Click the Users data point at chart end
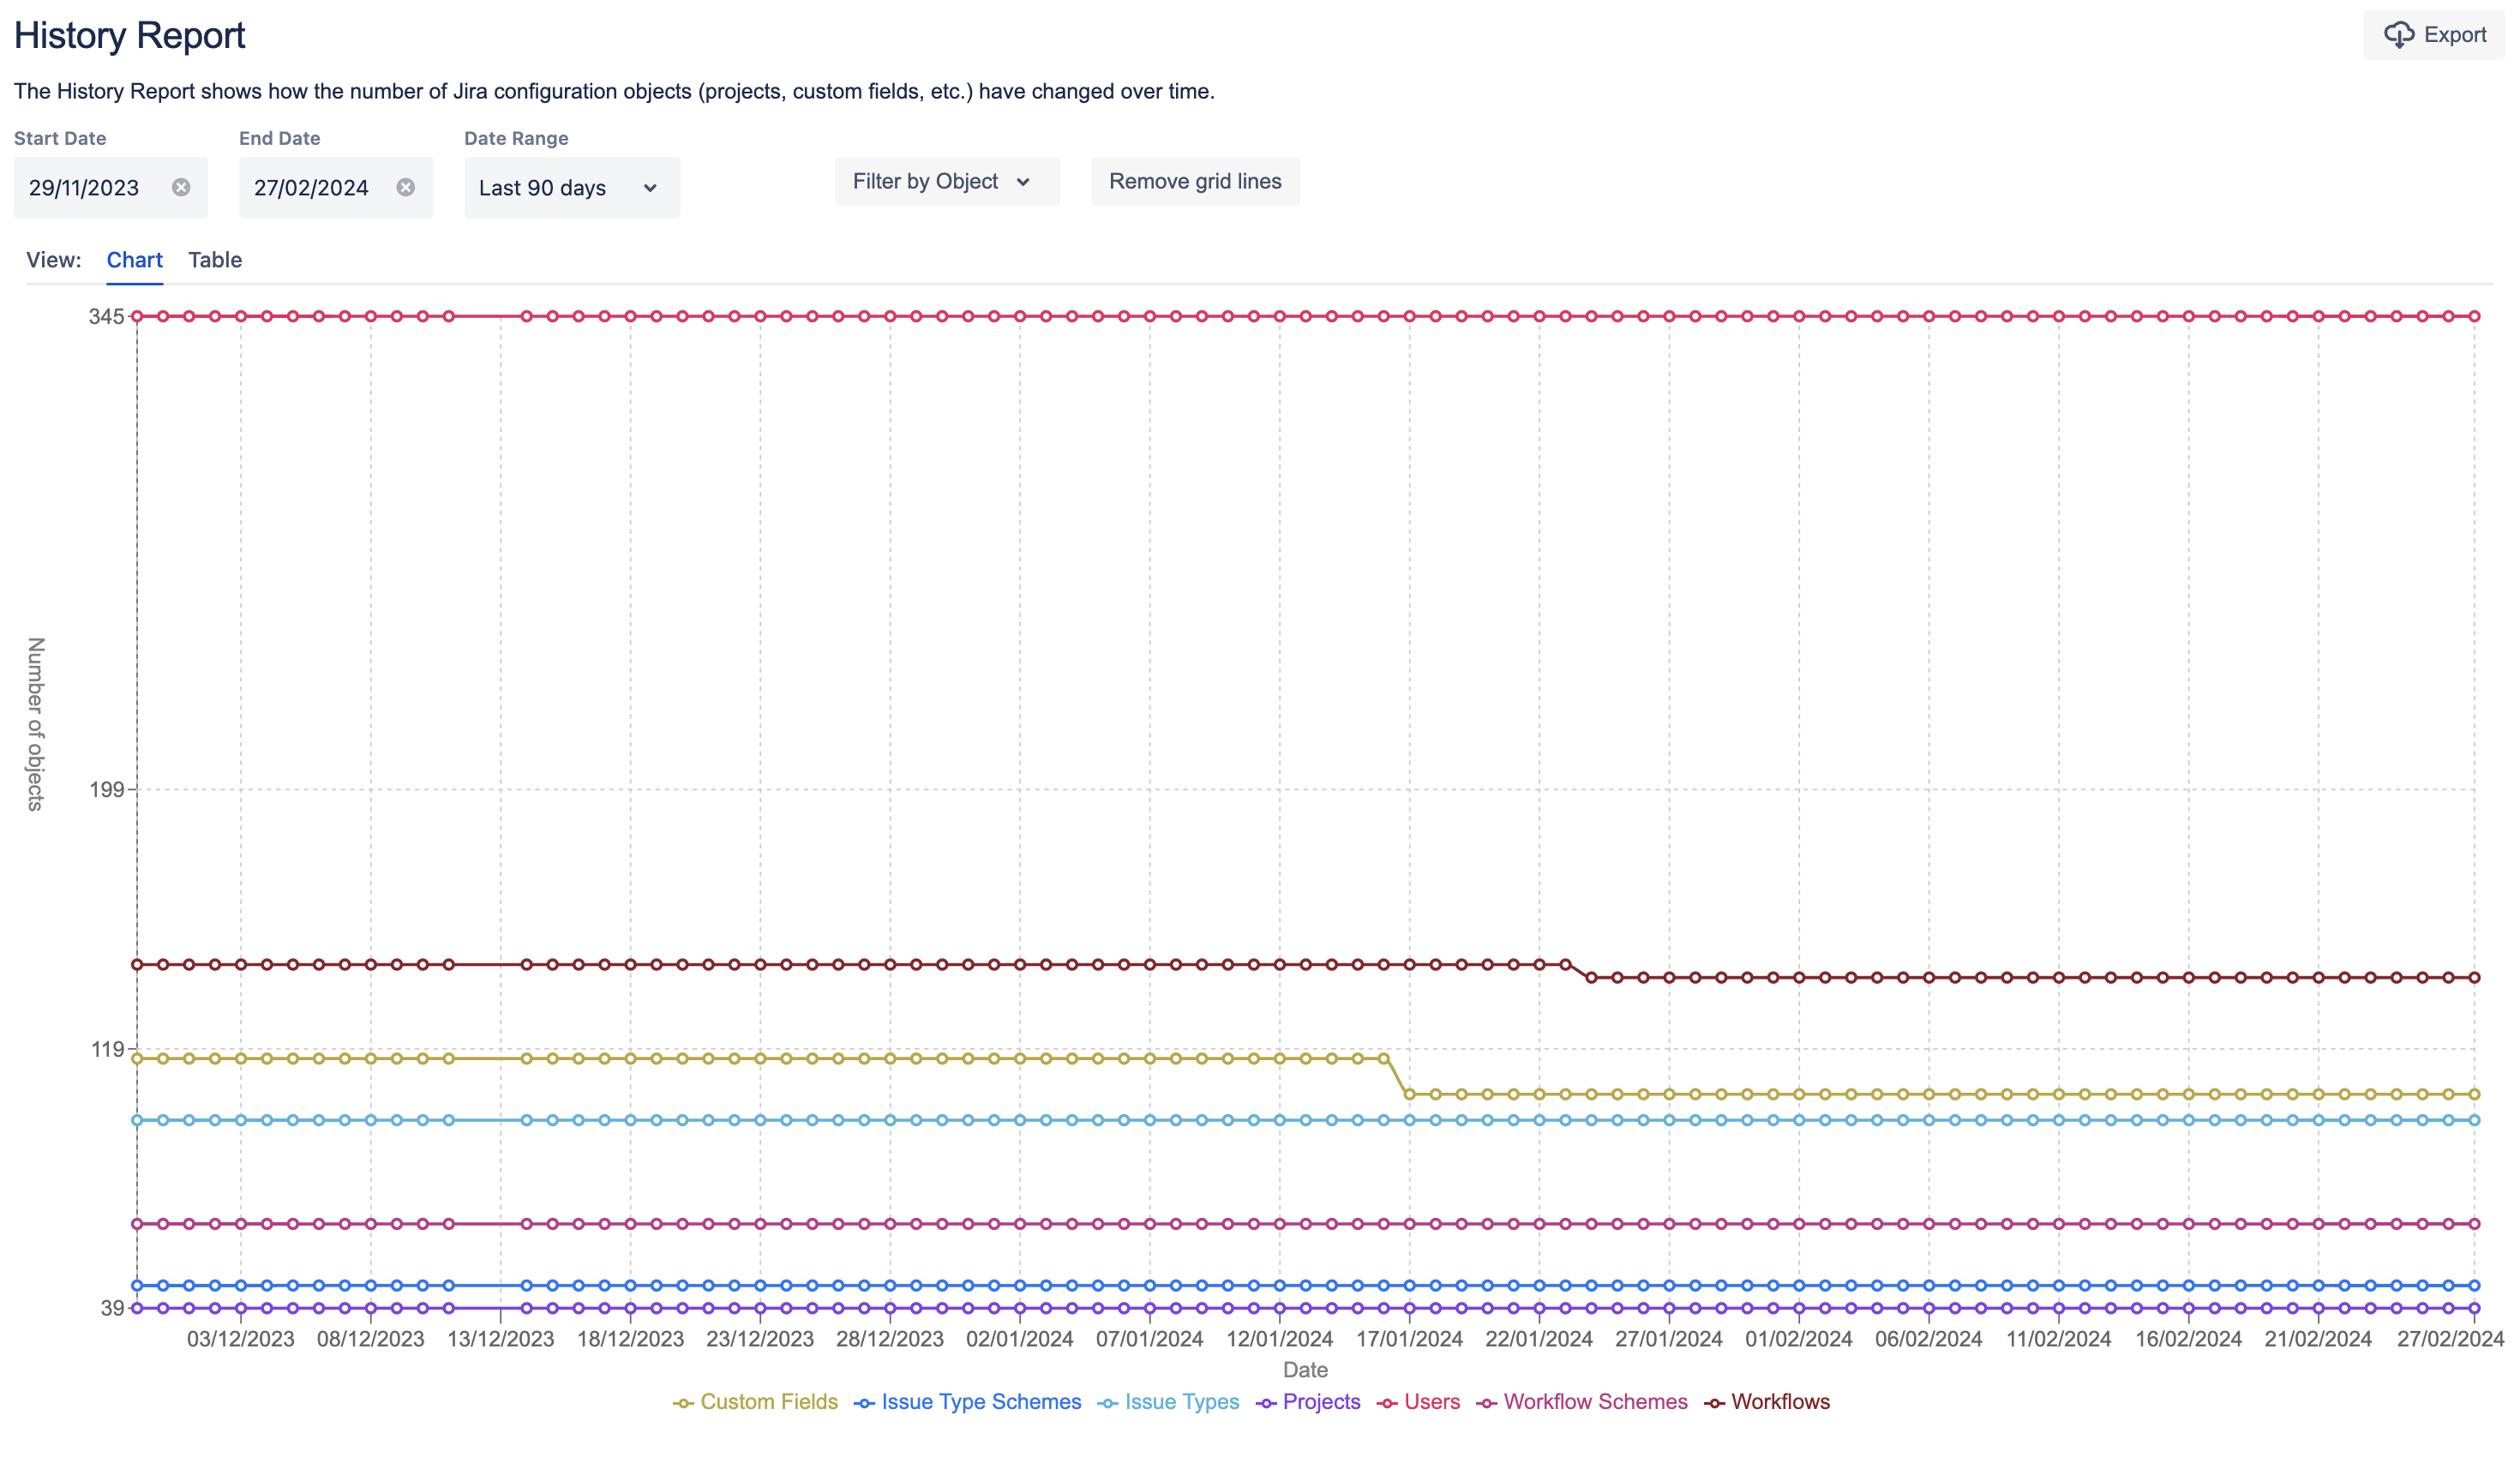2520x1457 pixels. (x=2474, y=316)
